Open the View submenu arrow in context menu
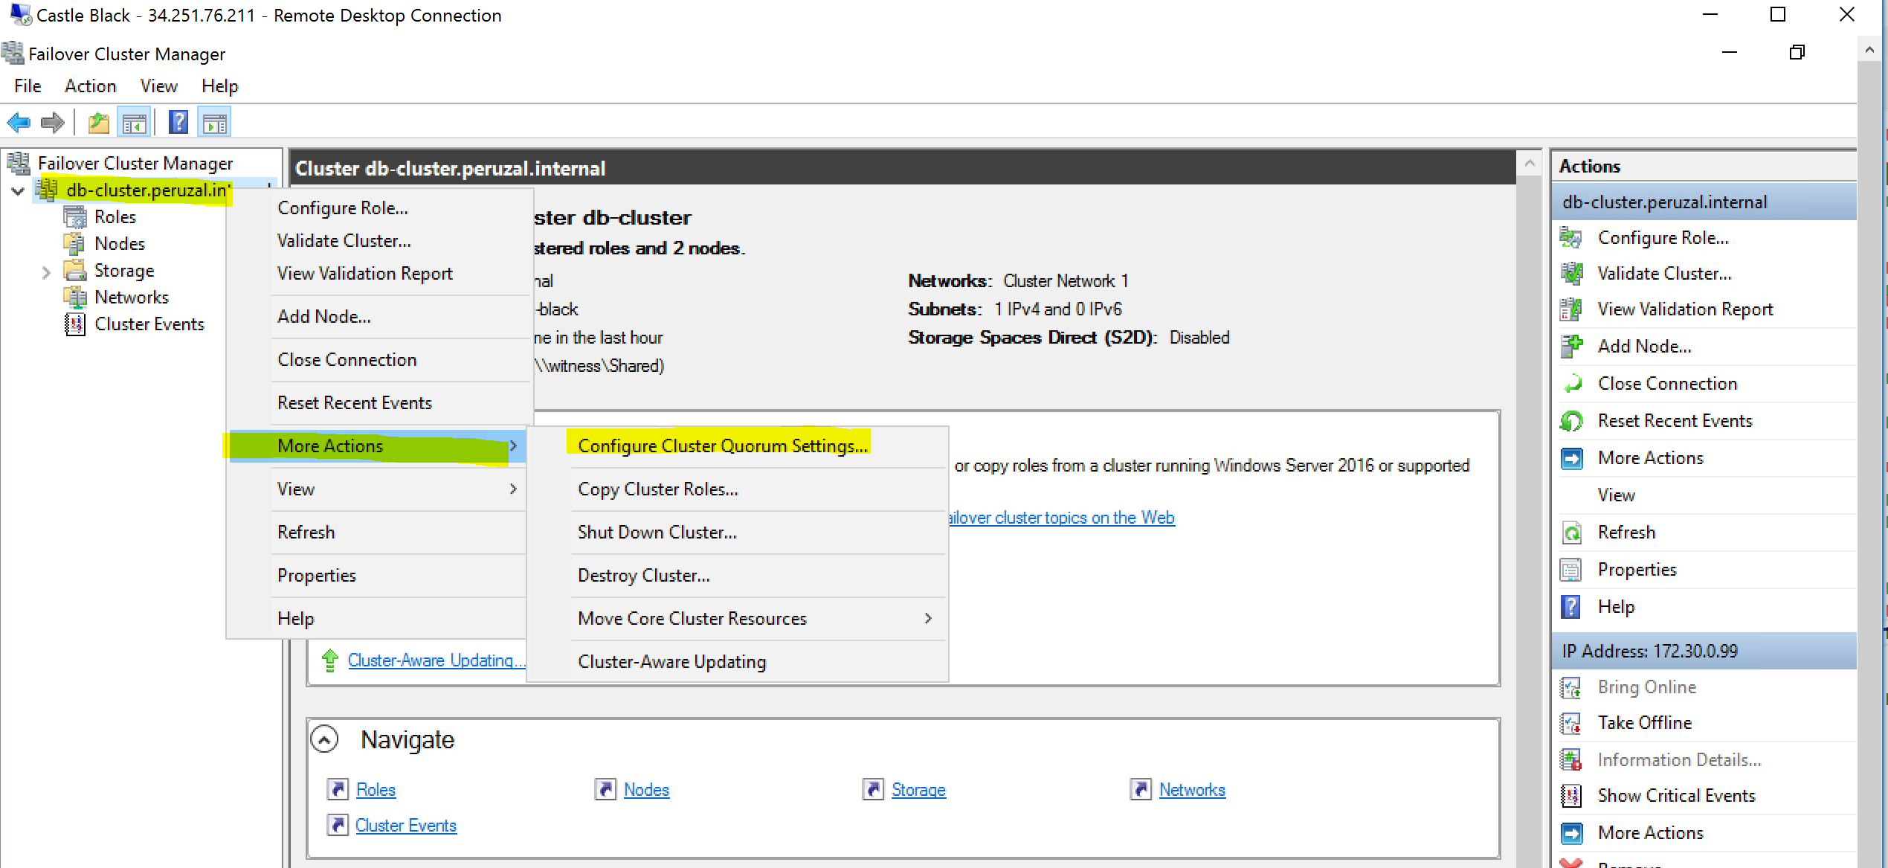 (513, 489)
